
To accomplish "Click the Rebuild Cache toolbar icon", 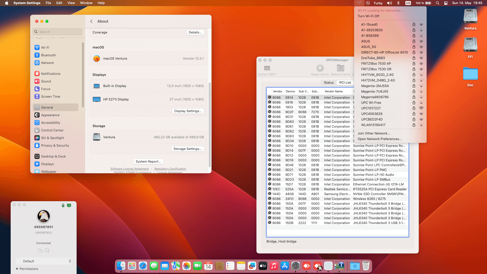I will [x=340, y=68].
